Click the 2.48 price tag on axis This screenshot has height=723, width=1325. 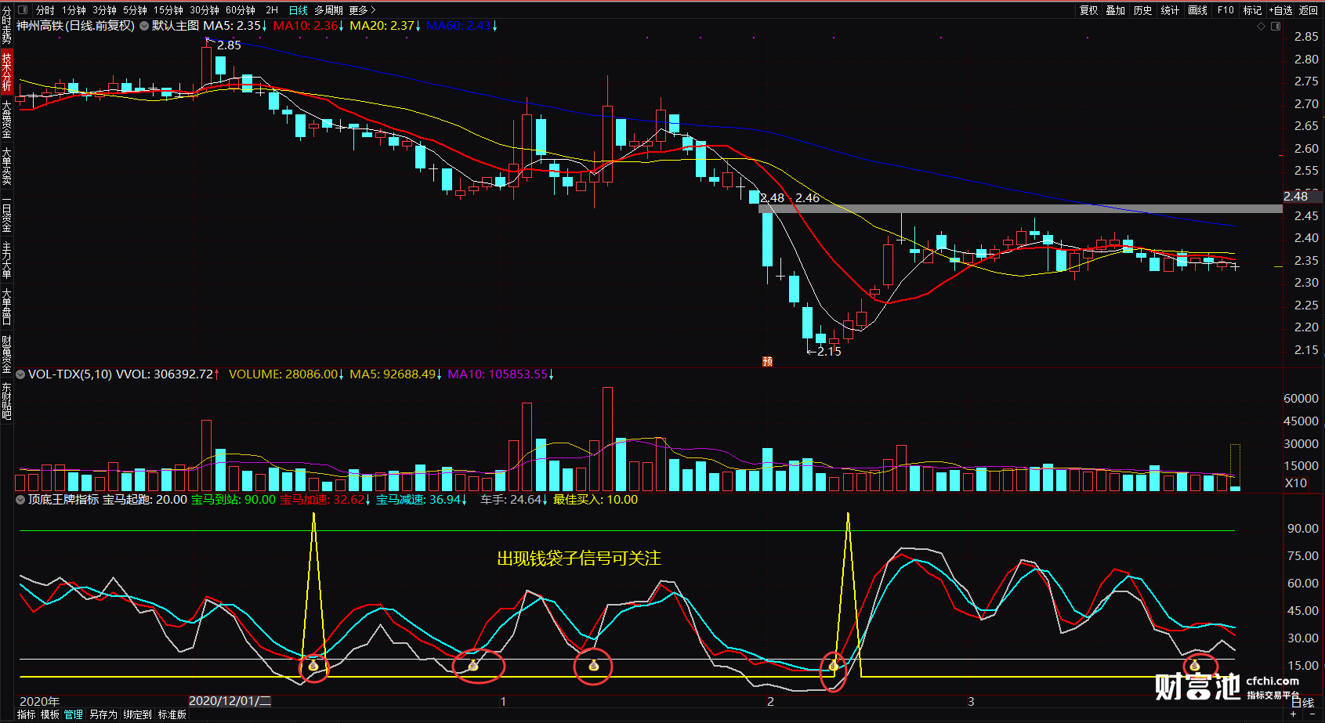tap(1301, 197)
